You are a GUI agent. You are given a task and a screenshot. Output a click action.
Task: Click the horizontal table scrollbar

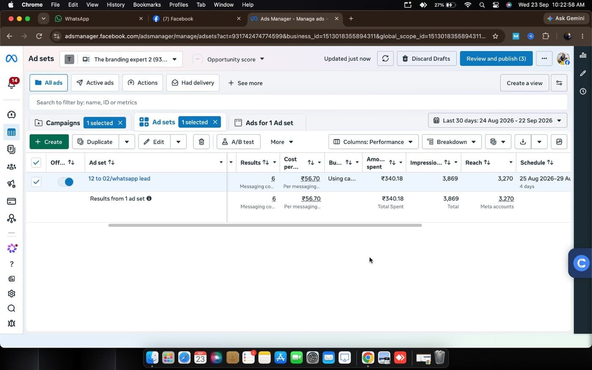pos(265,225)
